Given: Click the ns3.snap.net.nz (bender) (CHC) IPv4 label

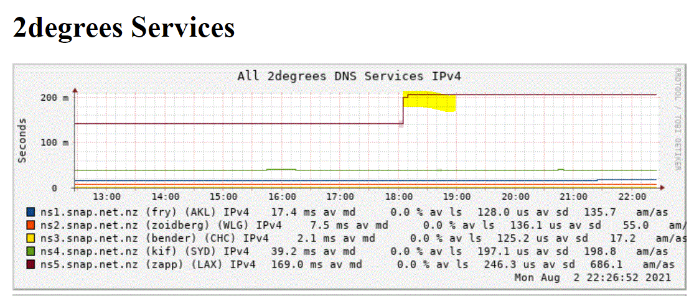Looking at the screenshot, I should click(x=154, y=239).
